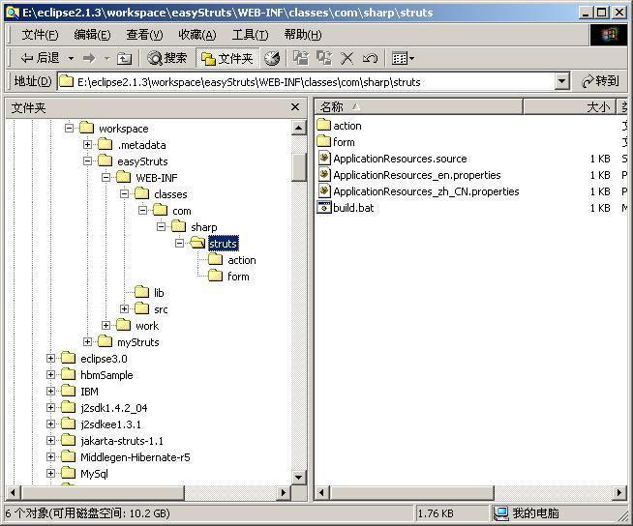The image size is (633, 526).
Task: Select the lib folder in tree
Action: (x=159, y=293)
